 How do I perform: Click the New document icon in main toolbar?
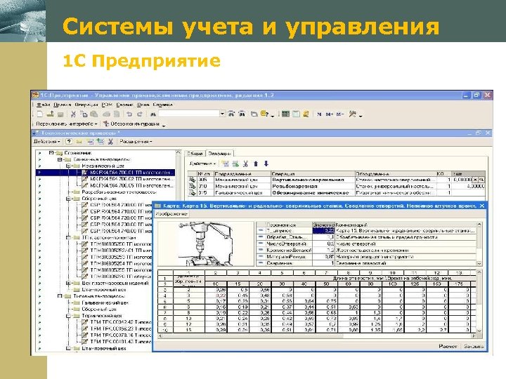click(x=40, y=114)
